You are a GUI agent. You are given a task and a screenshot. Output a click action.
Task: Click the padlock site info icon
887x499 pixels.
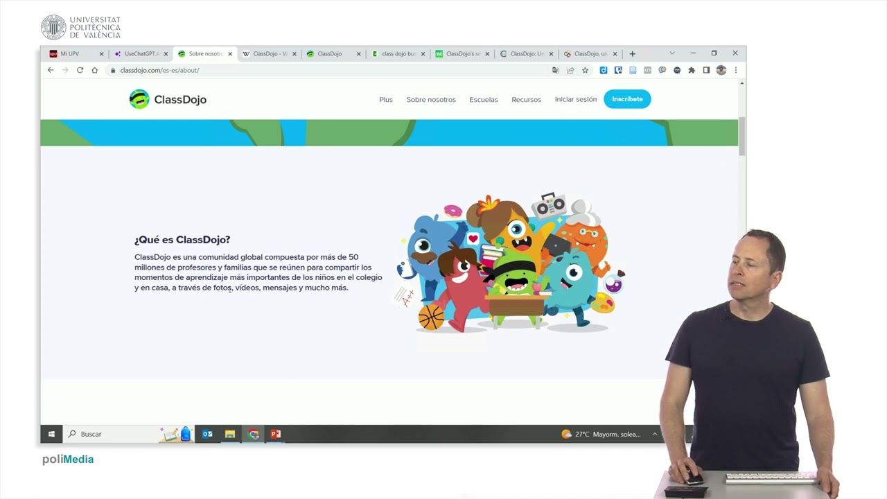tap(112, 70)
